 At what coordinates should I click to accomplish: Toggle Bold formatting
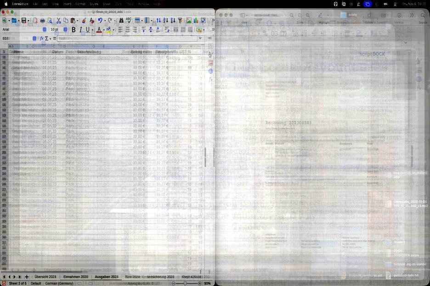(73, 30)
